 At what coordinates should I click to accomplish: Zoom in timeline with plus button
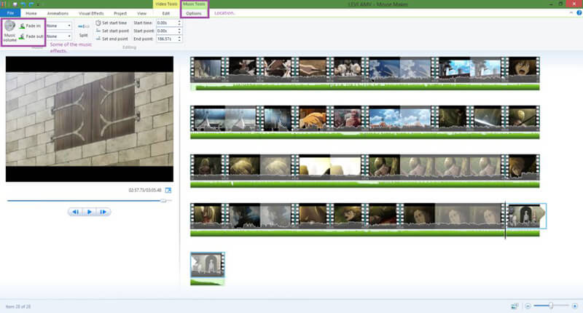(574, 306)
